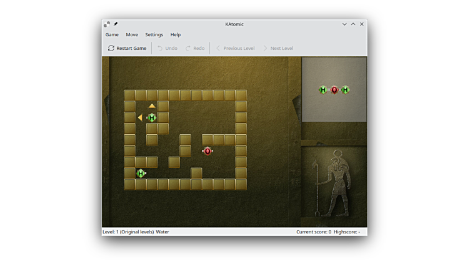
Task: Click the KAtomic app icon in the title bar
Action: (x=107, y=24)
